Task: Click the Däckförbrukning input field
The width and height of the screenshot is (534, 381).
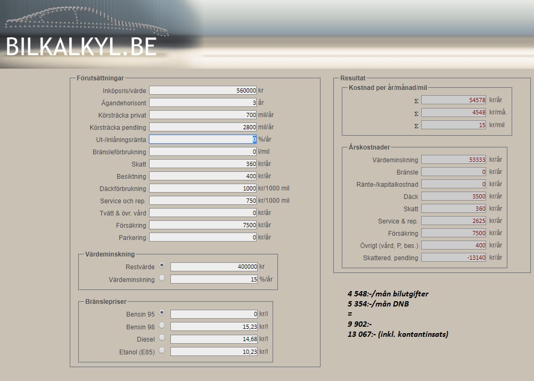Action: 203,188
